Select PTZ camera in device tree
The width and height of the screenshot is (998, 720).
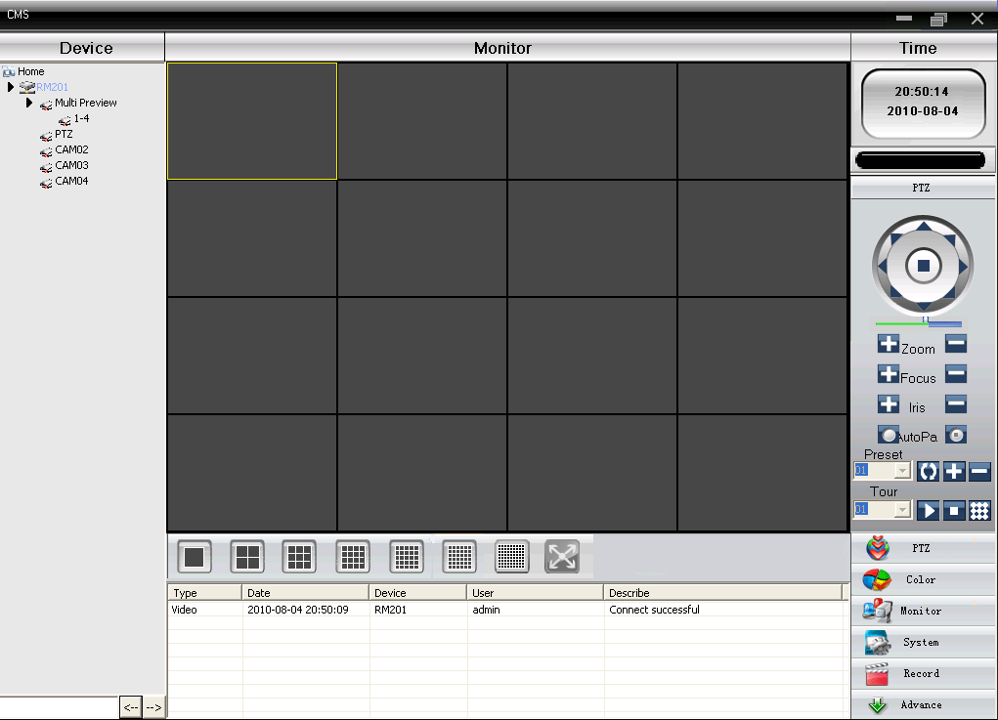[x=64, y=134]
